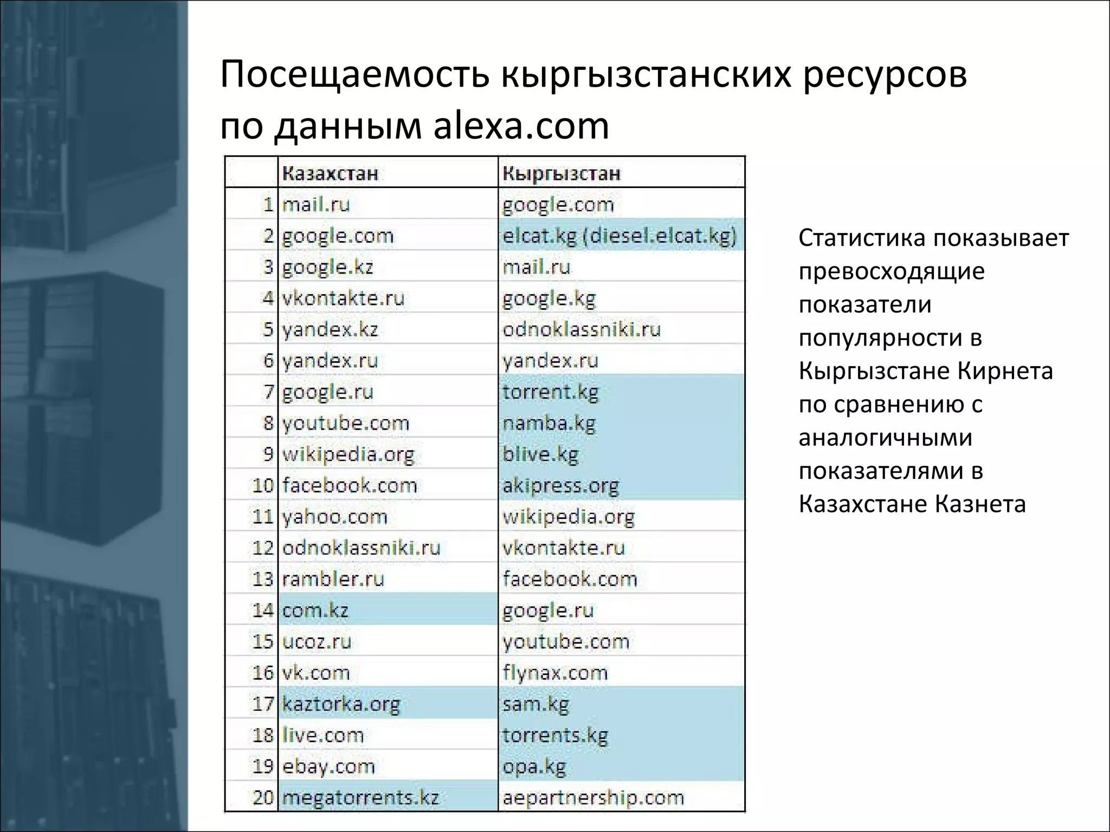Click row number 10
1110x832 pixels.
click(x=263, y=485)
